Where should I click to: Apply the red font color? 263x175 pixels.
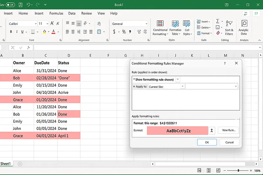[x=54, y=32]
